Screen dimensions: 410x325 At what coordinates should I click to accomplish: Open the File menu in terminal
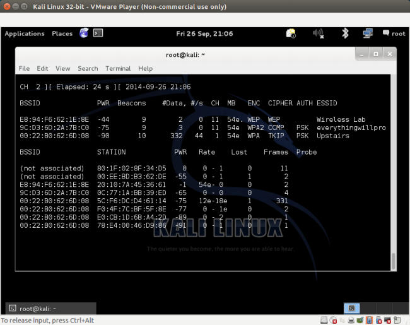[24, 68]
